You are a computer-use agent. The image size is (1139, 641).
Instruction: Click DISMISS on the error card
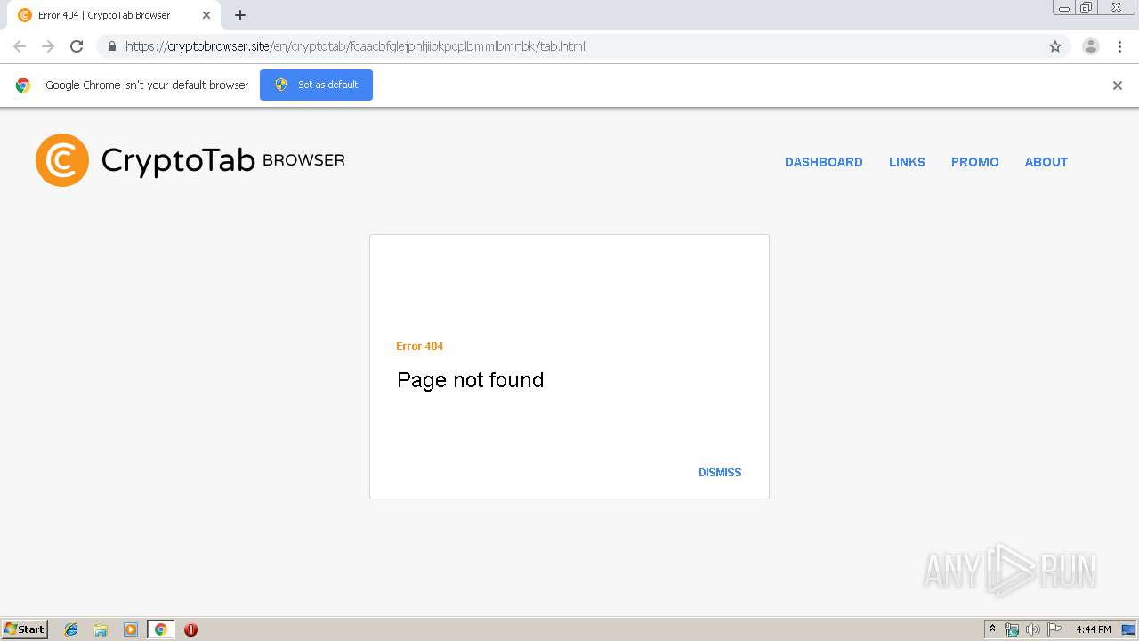coord(720,473)
